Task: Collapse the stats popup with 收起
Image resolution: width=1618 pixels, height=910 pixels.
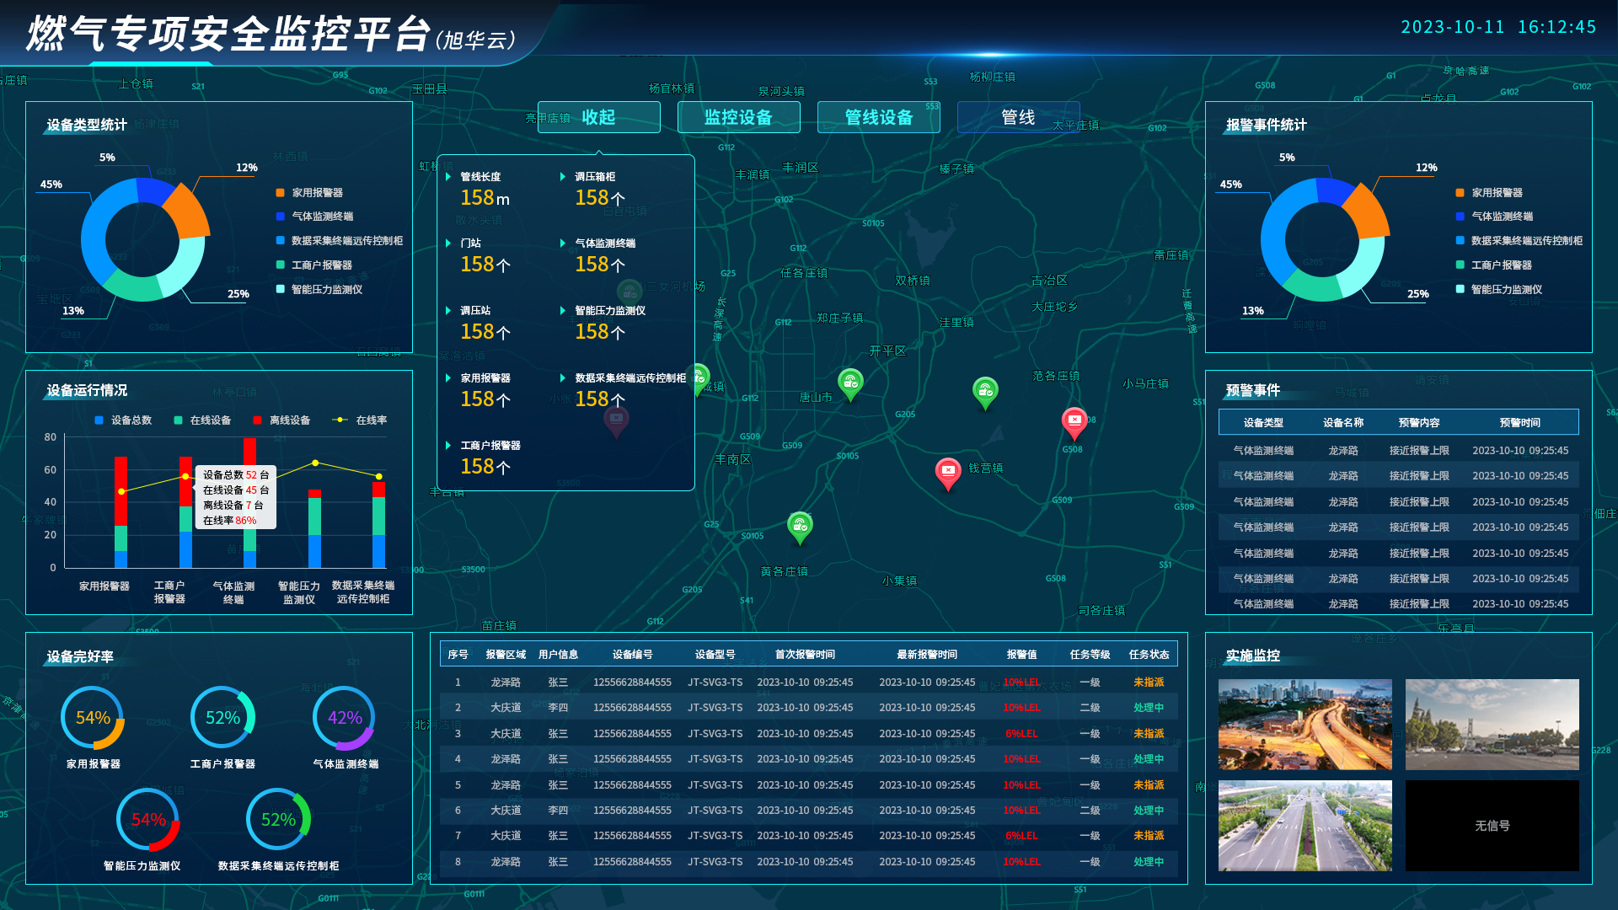Action: coord(598,117)
